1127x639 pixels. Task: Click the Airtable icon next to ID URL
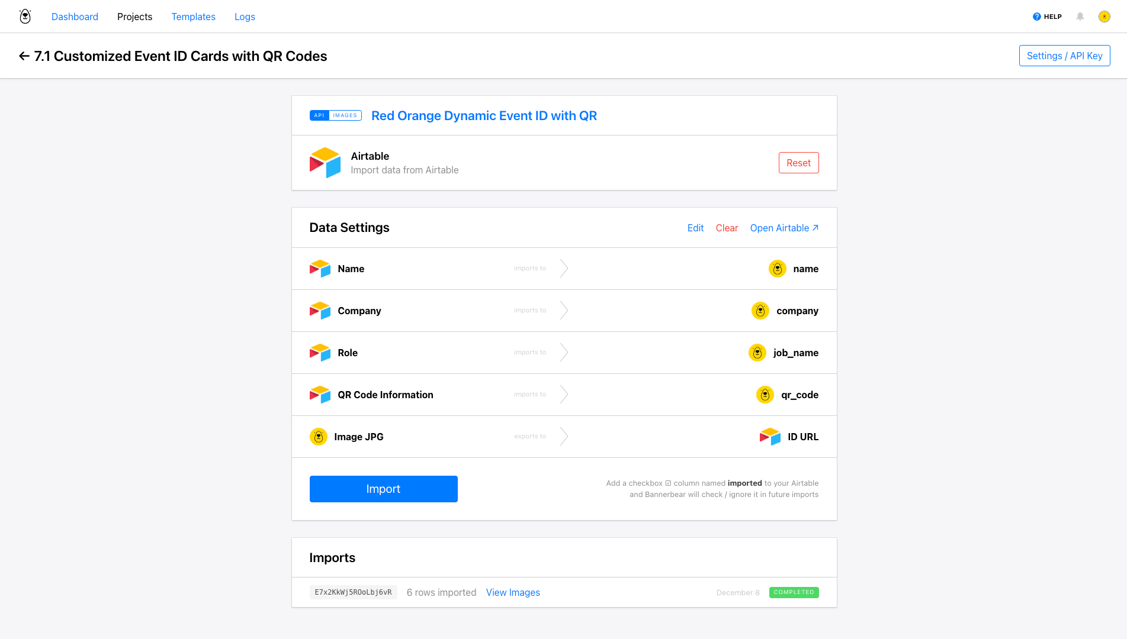[x=769, y=436]
